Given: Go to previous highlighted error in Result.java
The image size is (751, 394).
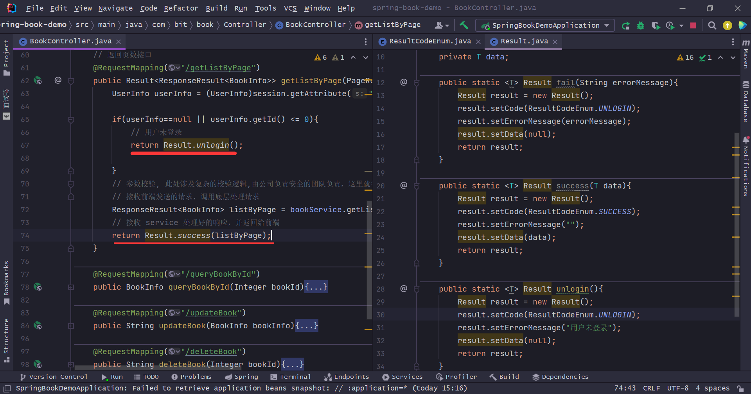Looking at the screenshot, I should [x=720, y=57].
